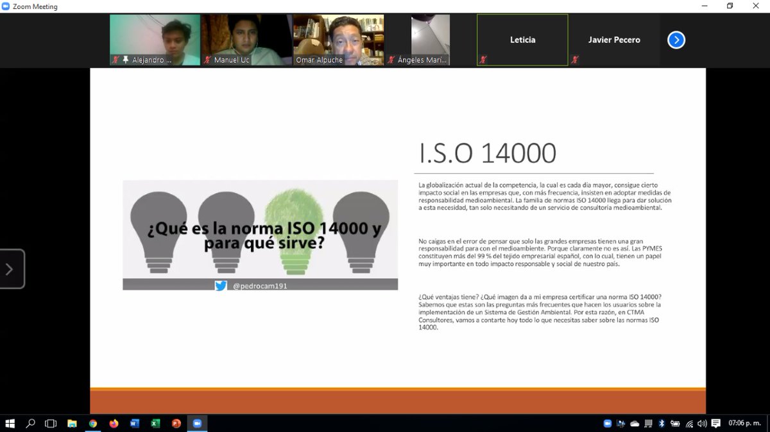
Task: Click muted mic icon on Leticia's tile
Action: click(x=483, y=60)
